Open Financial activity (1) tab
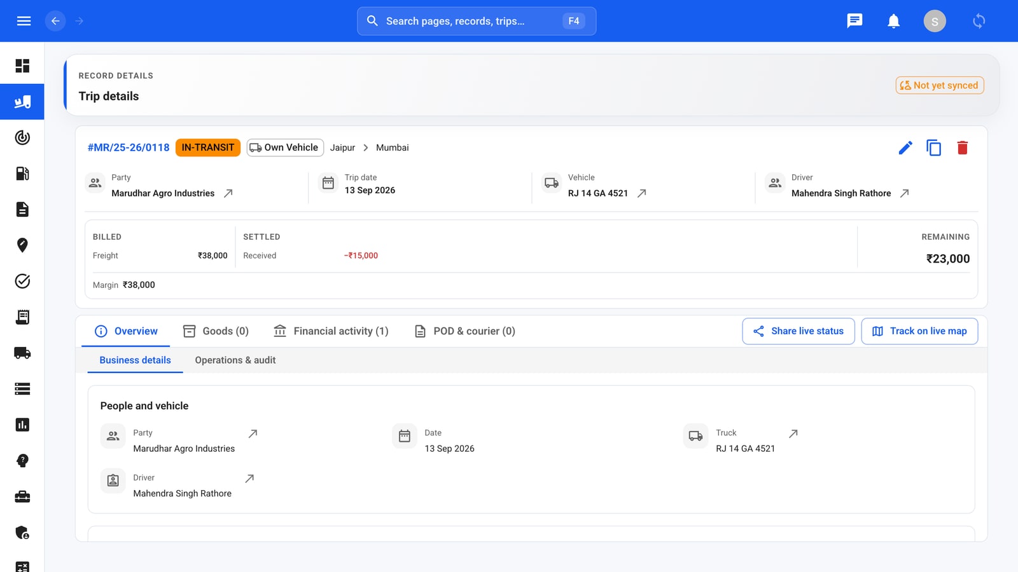The image size is (1018, 572). point(331,331)
